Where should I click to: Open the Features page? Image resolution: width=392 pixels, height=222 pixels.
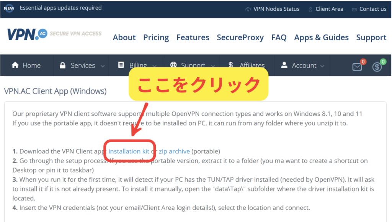[193, 38]
